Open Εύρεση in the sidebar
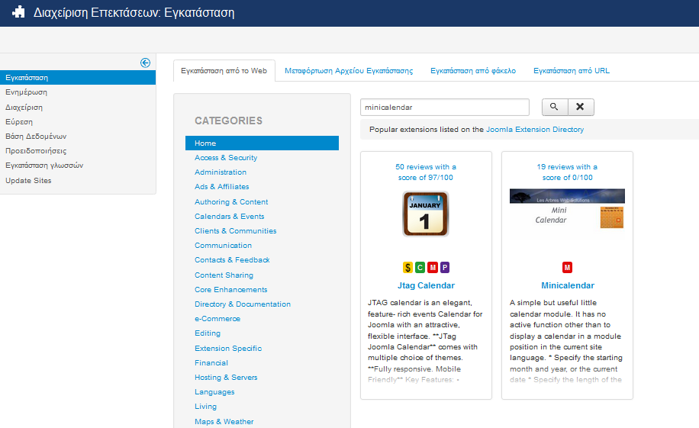The height and width of the screenshot is (428, 699). 19,122
